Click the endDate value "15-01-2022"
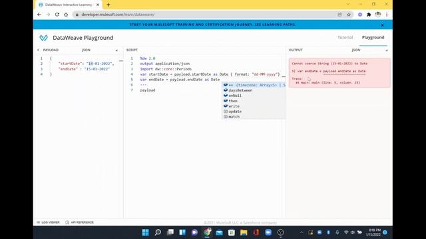426x239 pixels. (97, 69)
